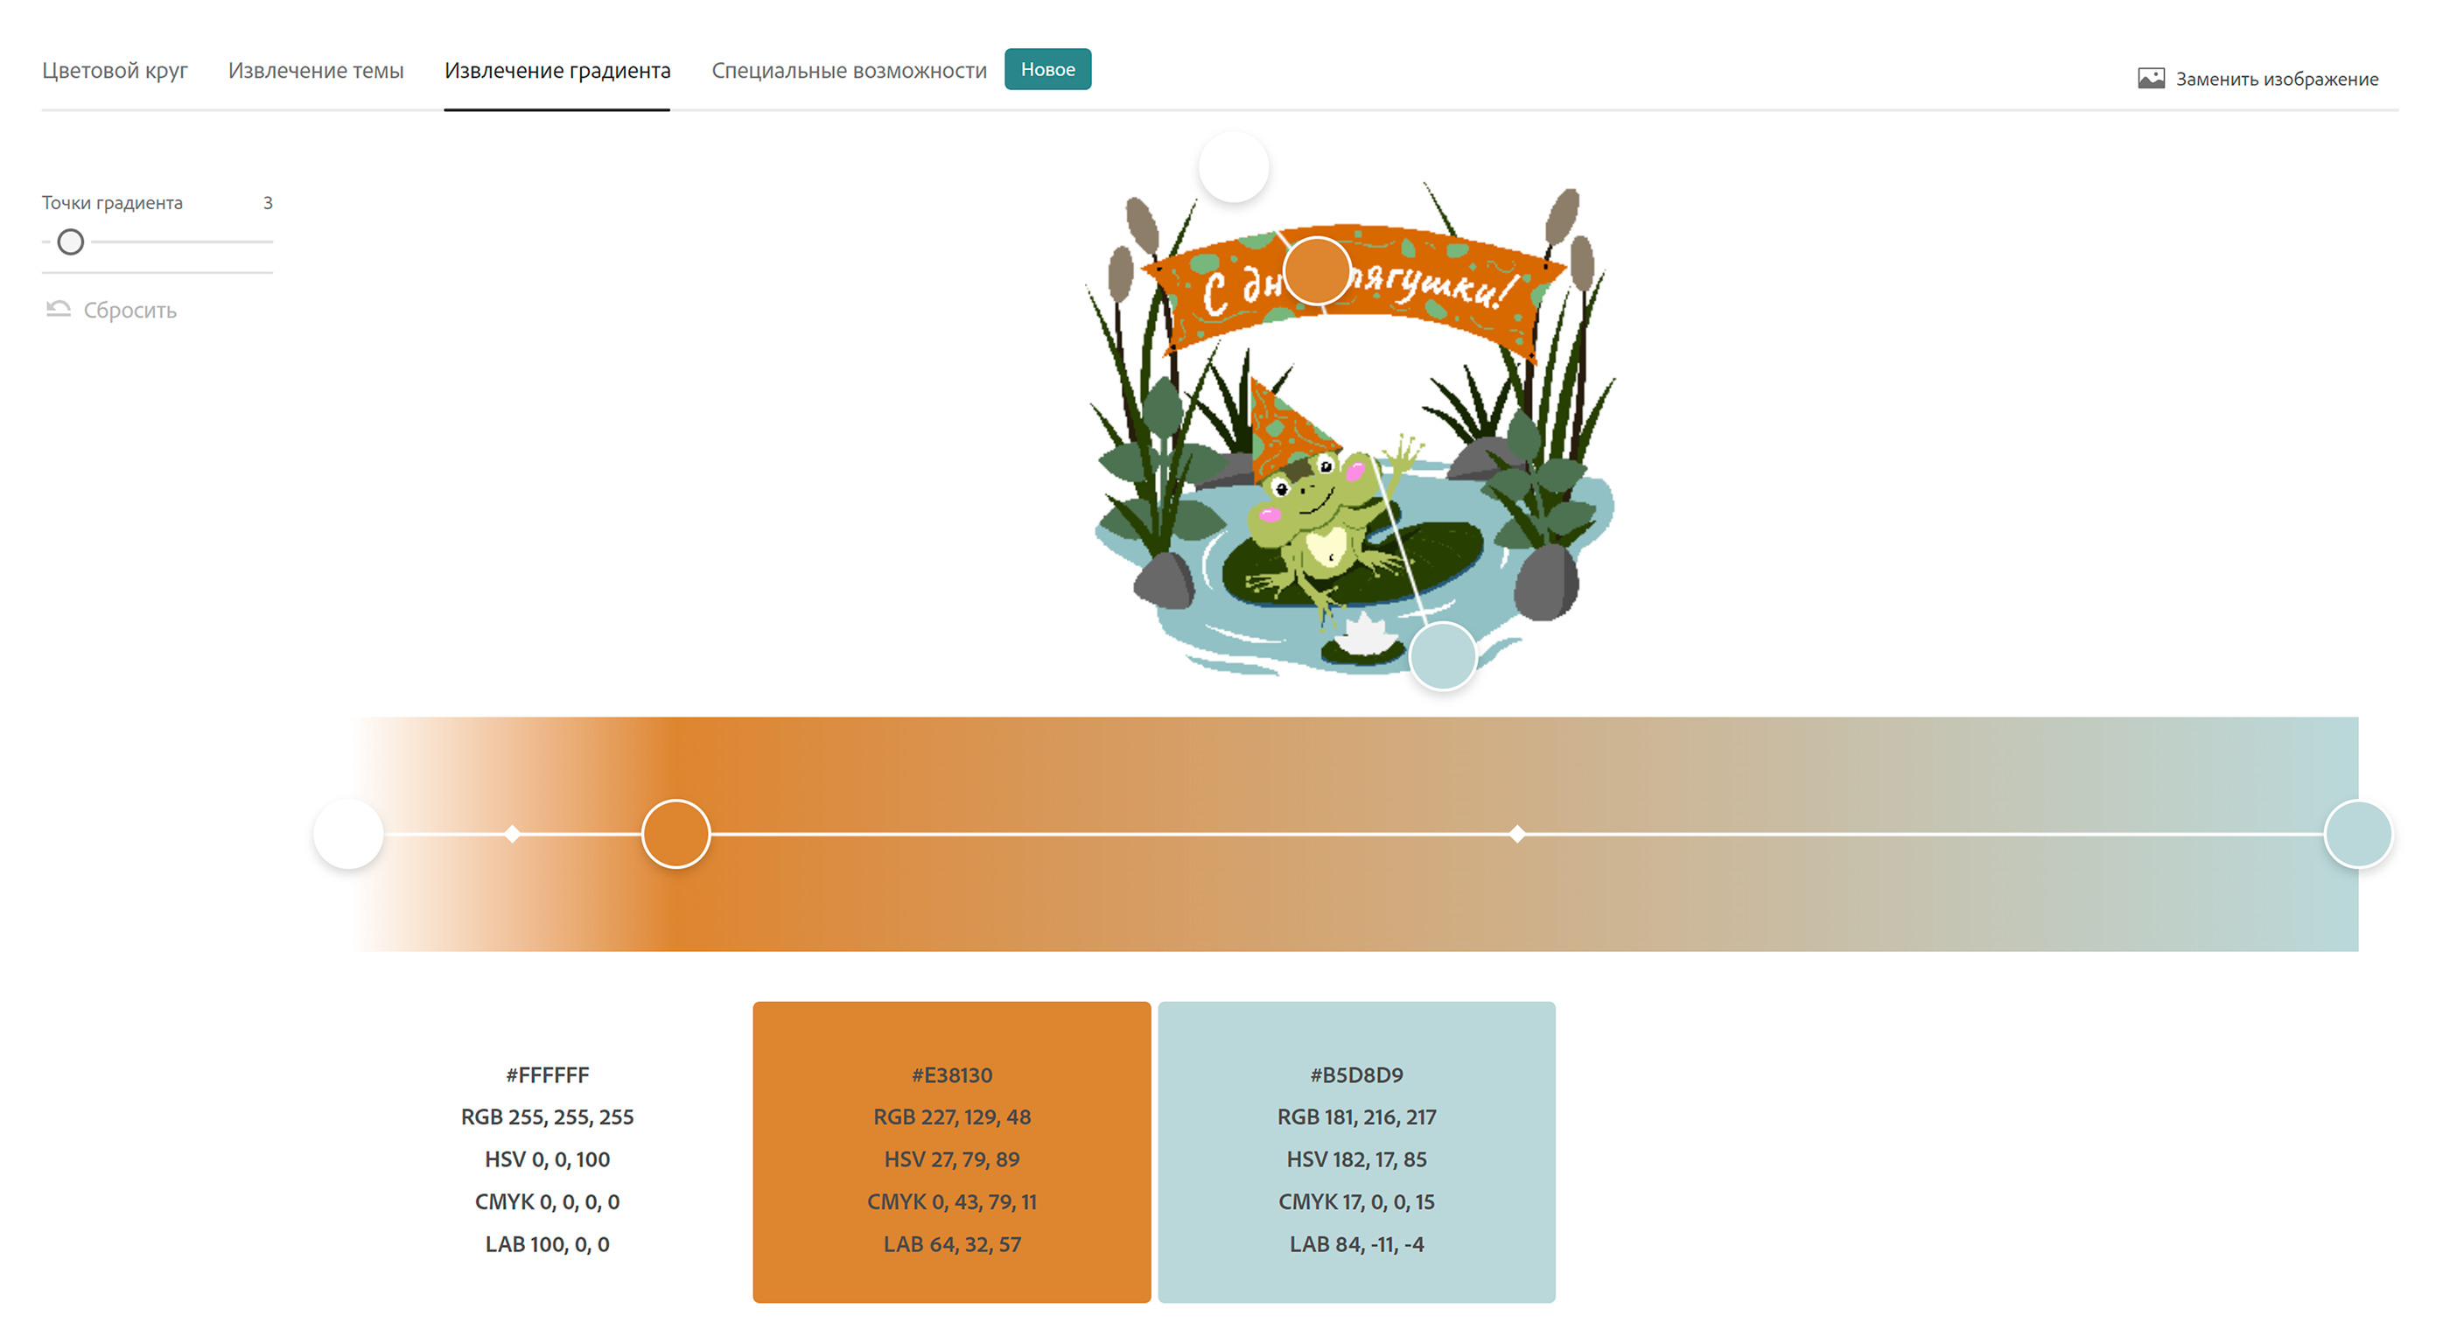The height and width of the screenshot is (1337, 2450).
Task: Click the orange gradient stop handle
Action: [x=676, y=834]
